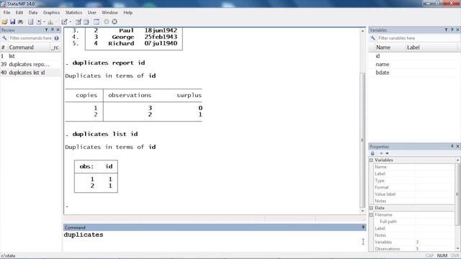Close the Variables panel
Viewport: 461px width, 259px height.
click(x=458, y=30)
